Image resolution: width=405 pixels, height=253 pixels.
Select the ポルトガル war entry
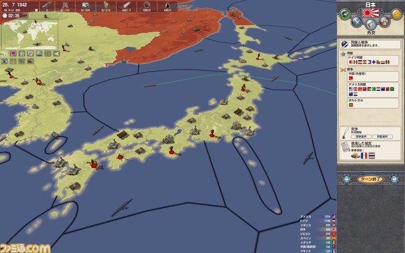tap(373, 103)
